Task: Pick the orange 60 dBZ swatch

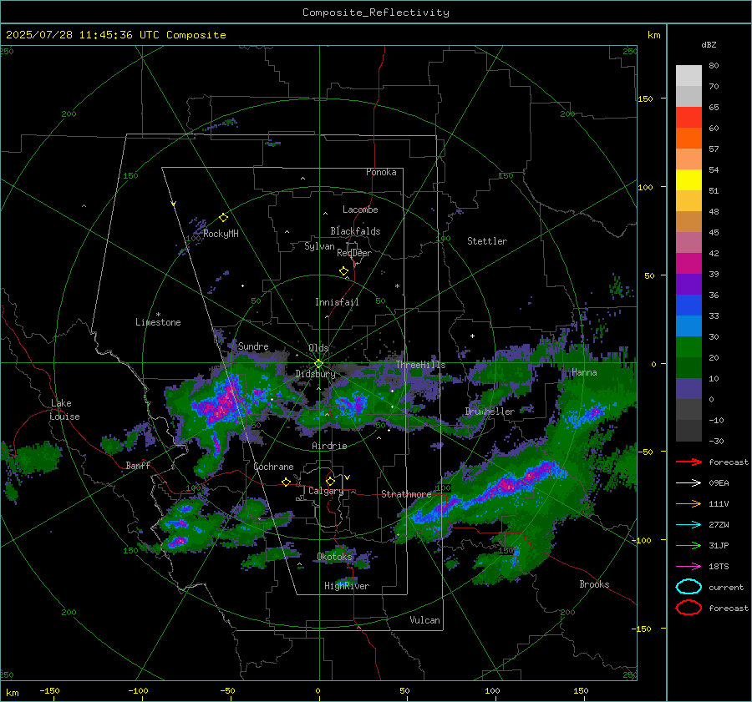Action: coord(688,139)
